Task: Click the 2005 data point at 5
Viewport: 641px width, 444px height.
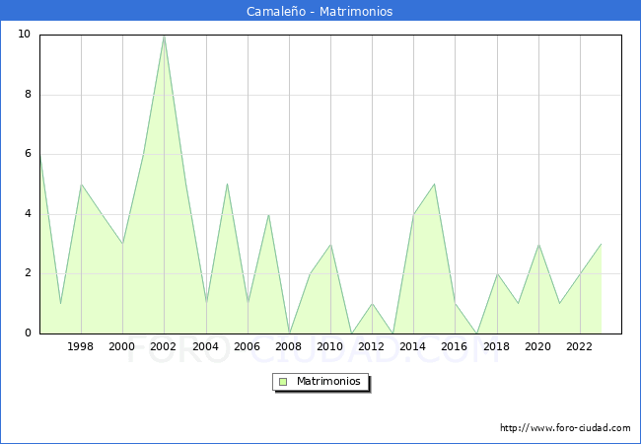Action: pos(227,185)
